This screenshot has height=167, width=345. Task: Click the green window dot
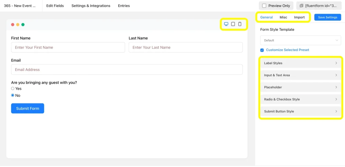[23, 24]
